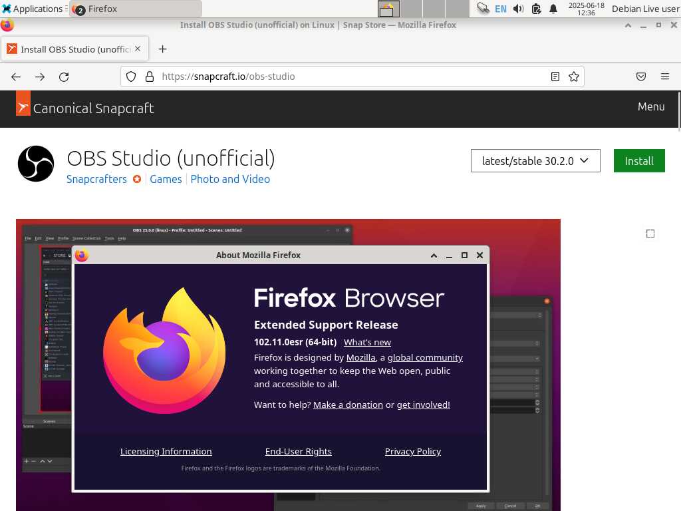681x511 pixels.
Task: Go forward using the forward arrow
Action: [40, 77]
